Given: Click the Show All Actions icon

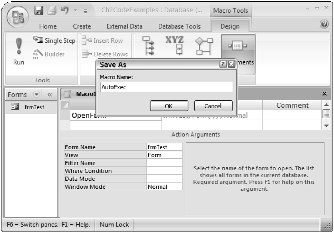Looking at the screenshot, I should (x=148, y=46).
